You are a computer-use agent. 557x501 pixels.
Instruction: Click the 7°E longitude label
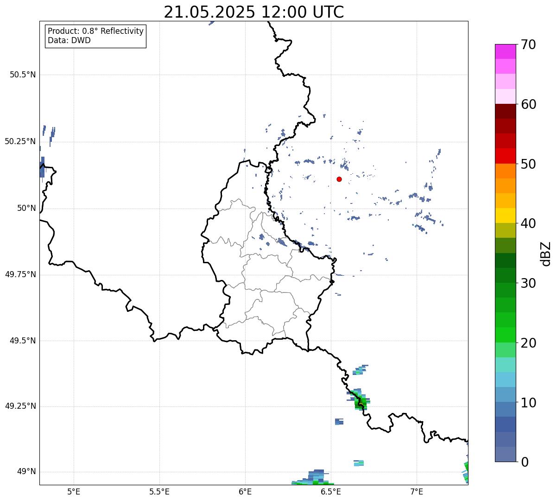coord(417,491)
